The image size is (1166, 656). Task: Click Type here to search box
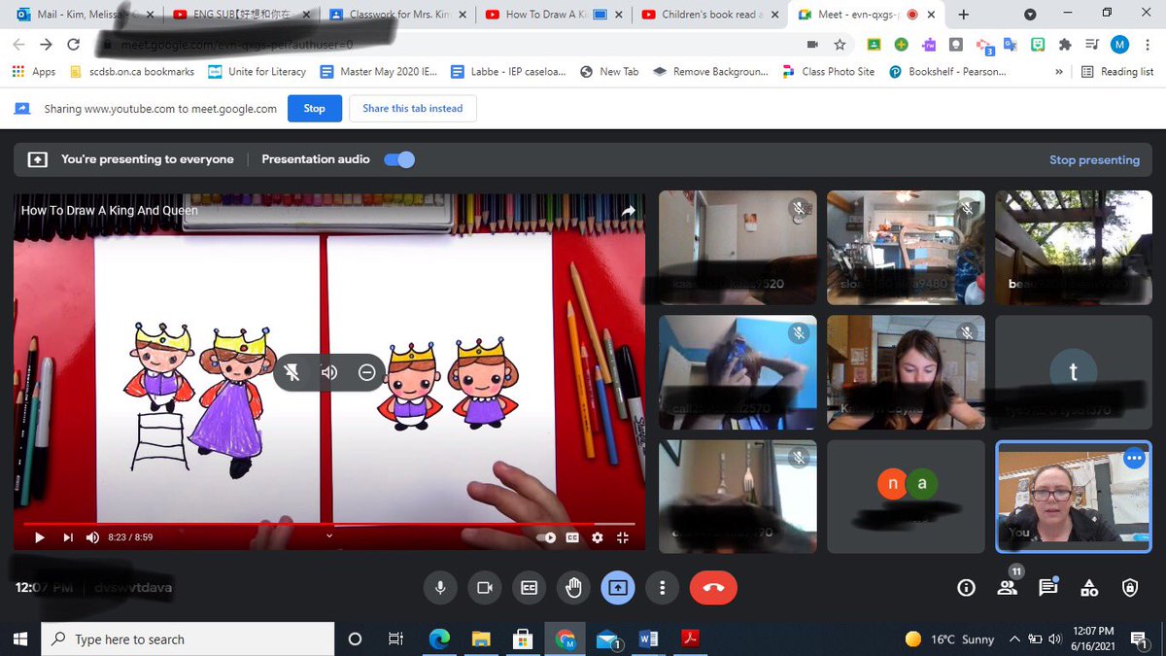click(188, 639)
